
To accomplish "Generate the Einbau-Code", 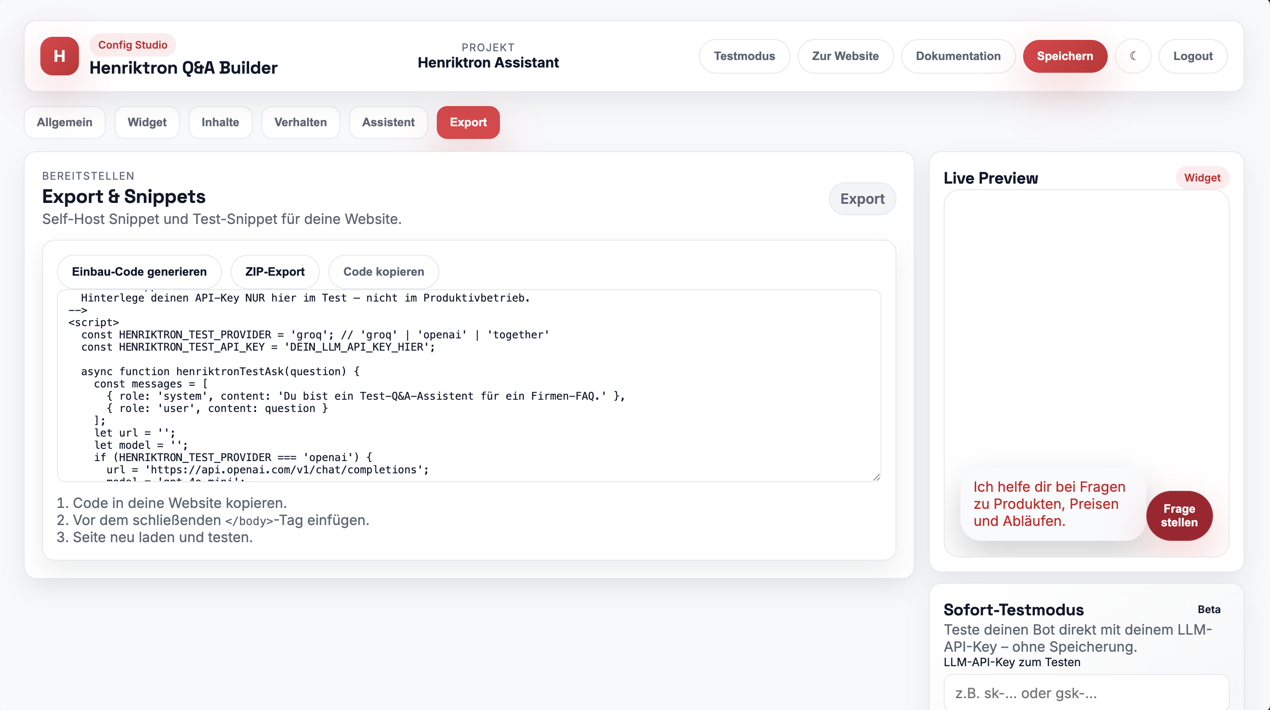I will [139, 271].
